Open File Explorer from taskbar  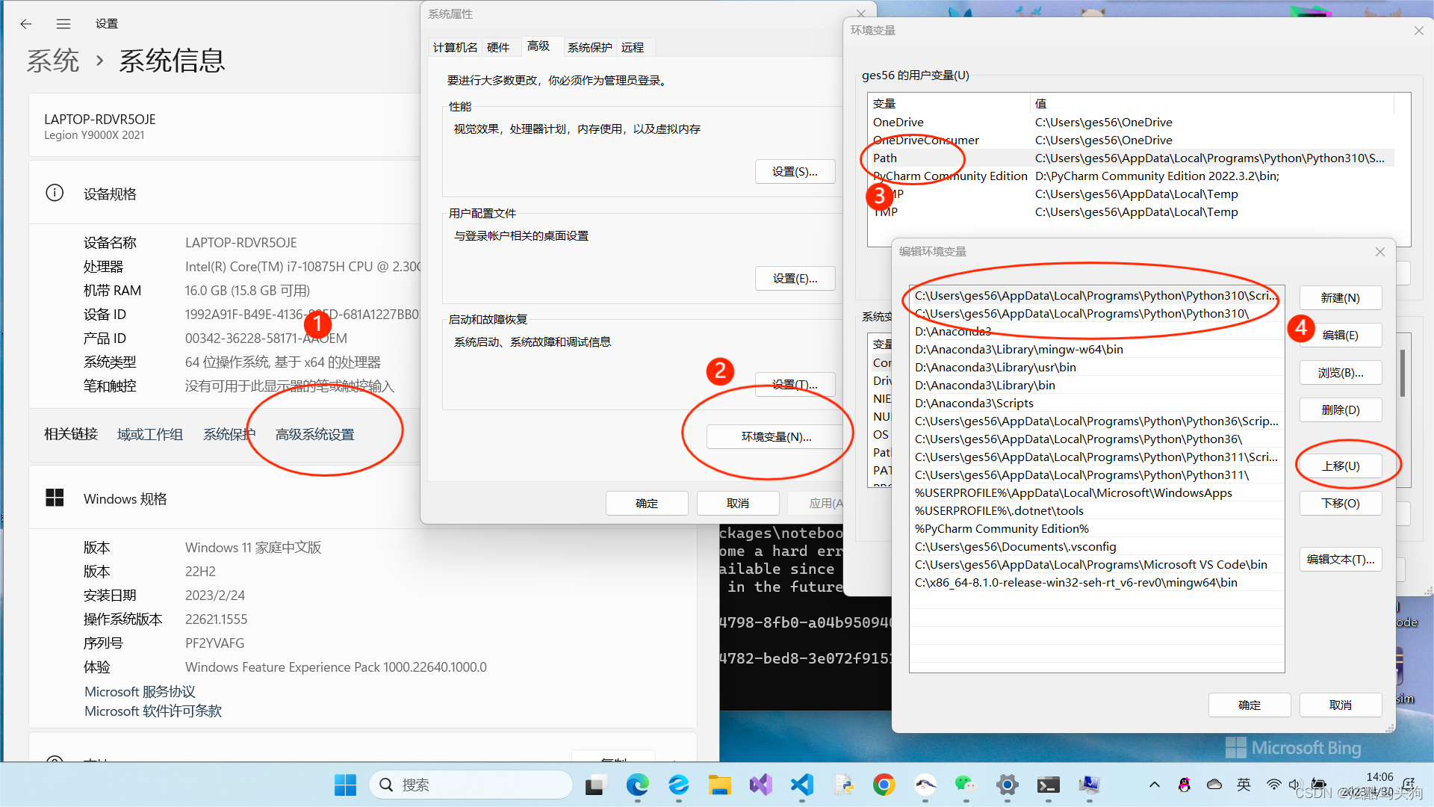click(720, 785)
